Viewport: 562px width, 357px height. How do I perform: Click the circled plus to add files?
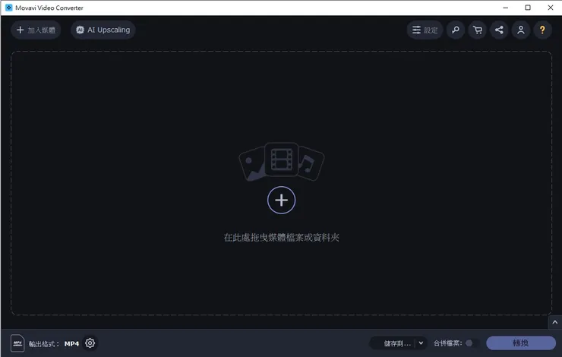pos(281,200)
